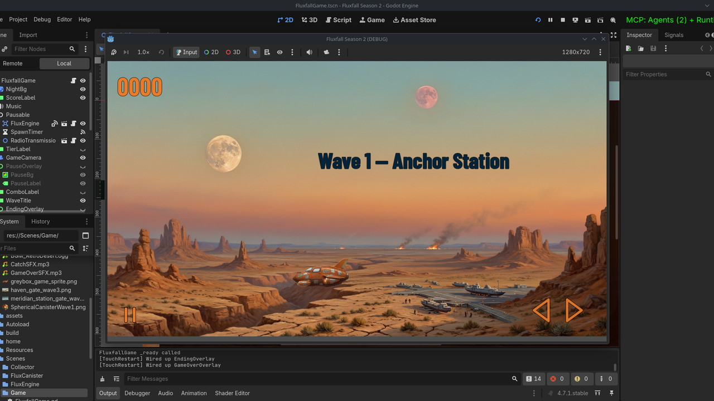Open the script attached to FluxfallGame
The image size is (714, 401).
tap(74, 81)
